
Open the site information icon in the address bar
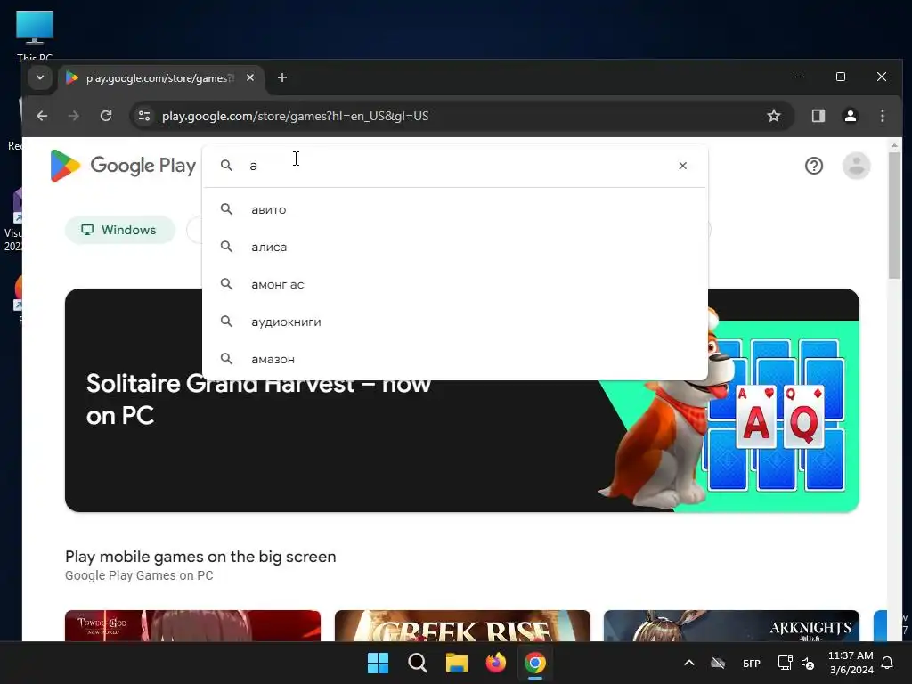tap(144, 116)
